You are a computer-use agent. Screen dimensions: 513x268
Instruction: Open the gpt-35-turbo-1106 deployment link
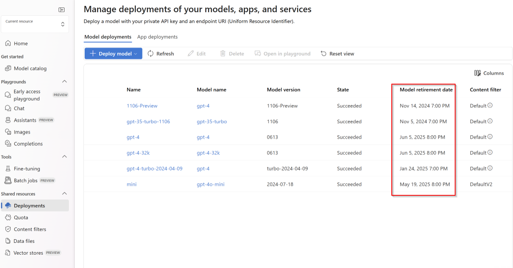pos(148,121)
